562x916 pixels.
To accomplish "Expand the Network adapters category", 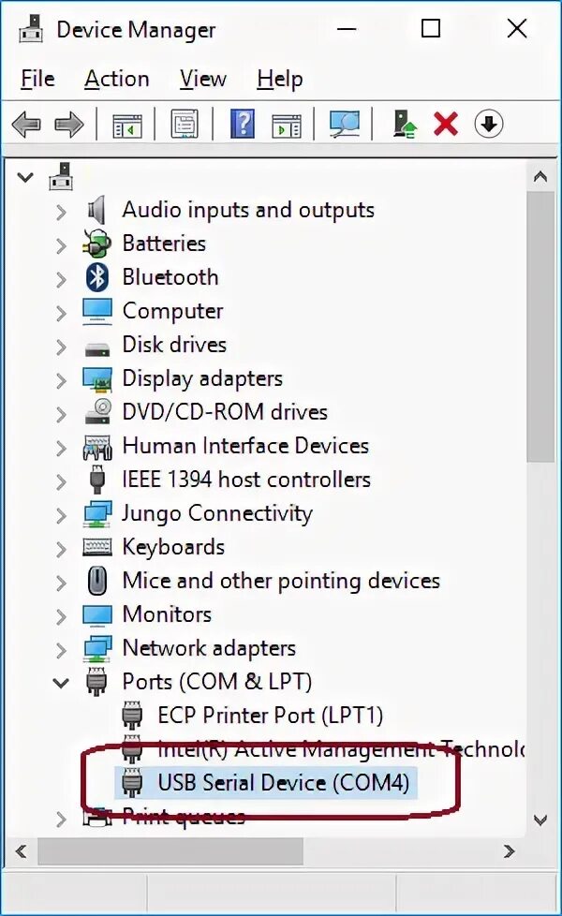I will pos(61,649).
